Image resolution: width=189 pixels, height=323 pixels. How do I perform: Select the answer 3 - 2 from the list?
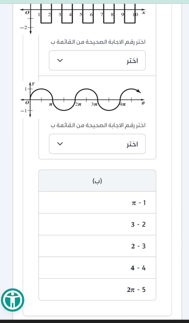point(138,224)
